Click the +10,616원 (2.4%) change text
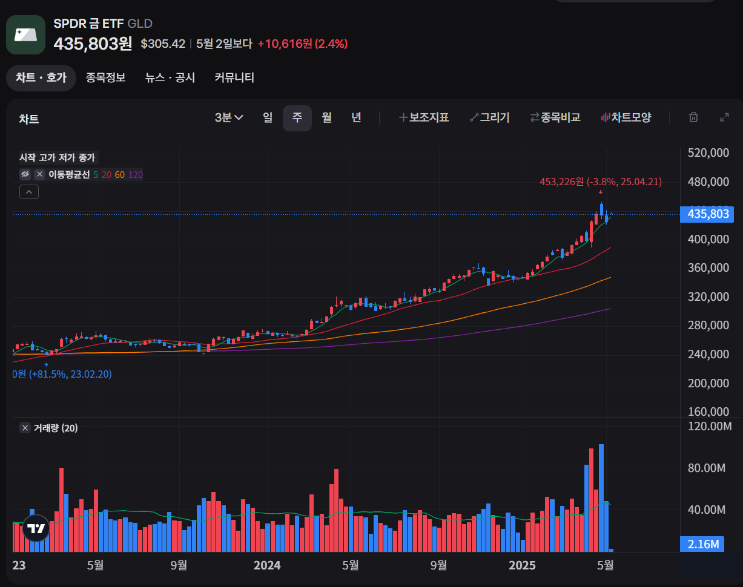The image size is (743, 587). [x=302, y=44]
